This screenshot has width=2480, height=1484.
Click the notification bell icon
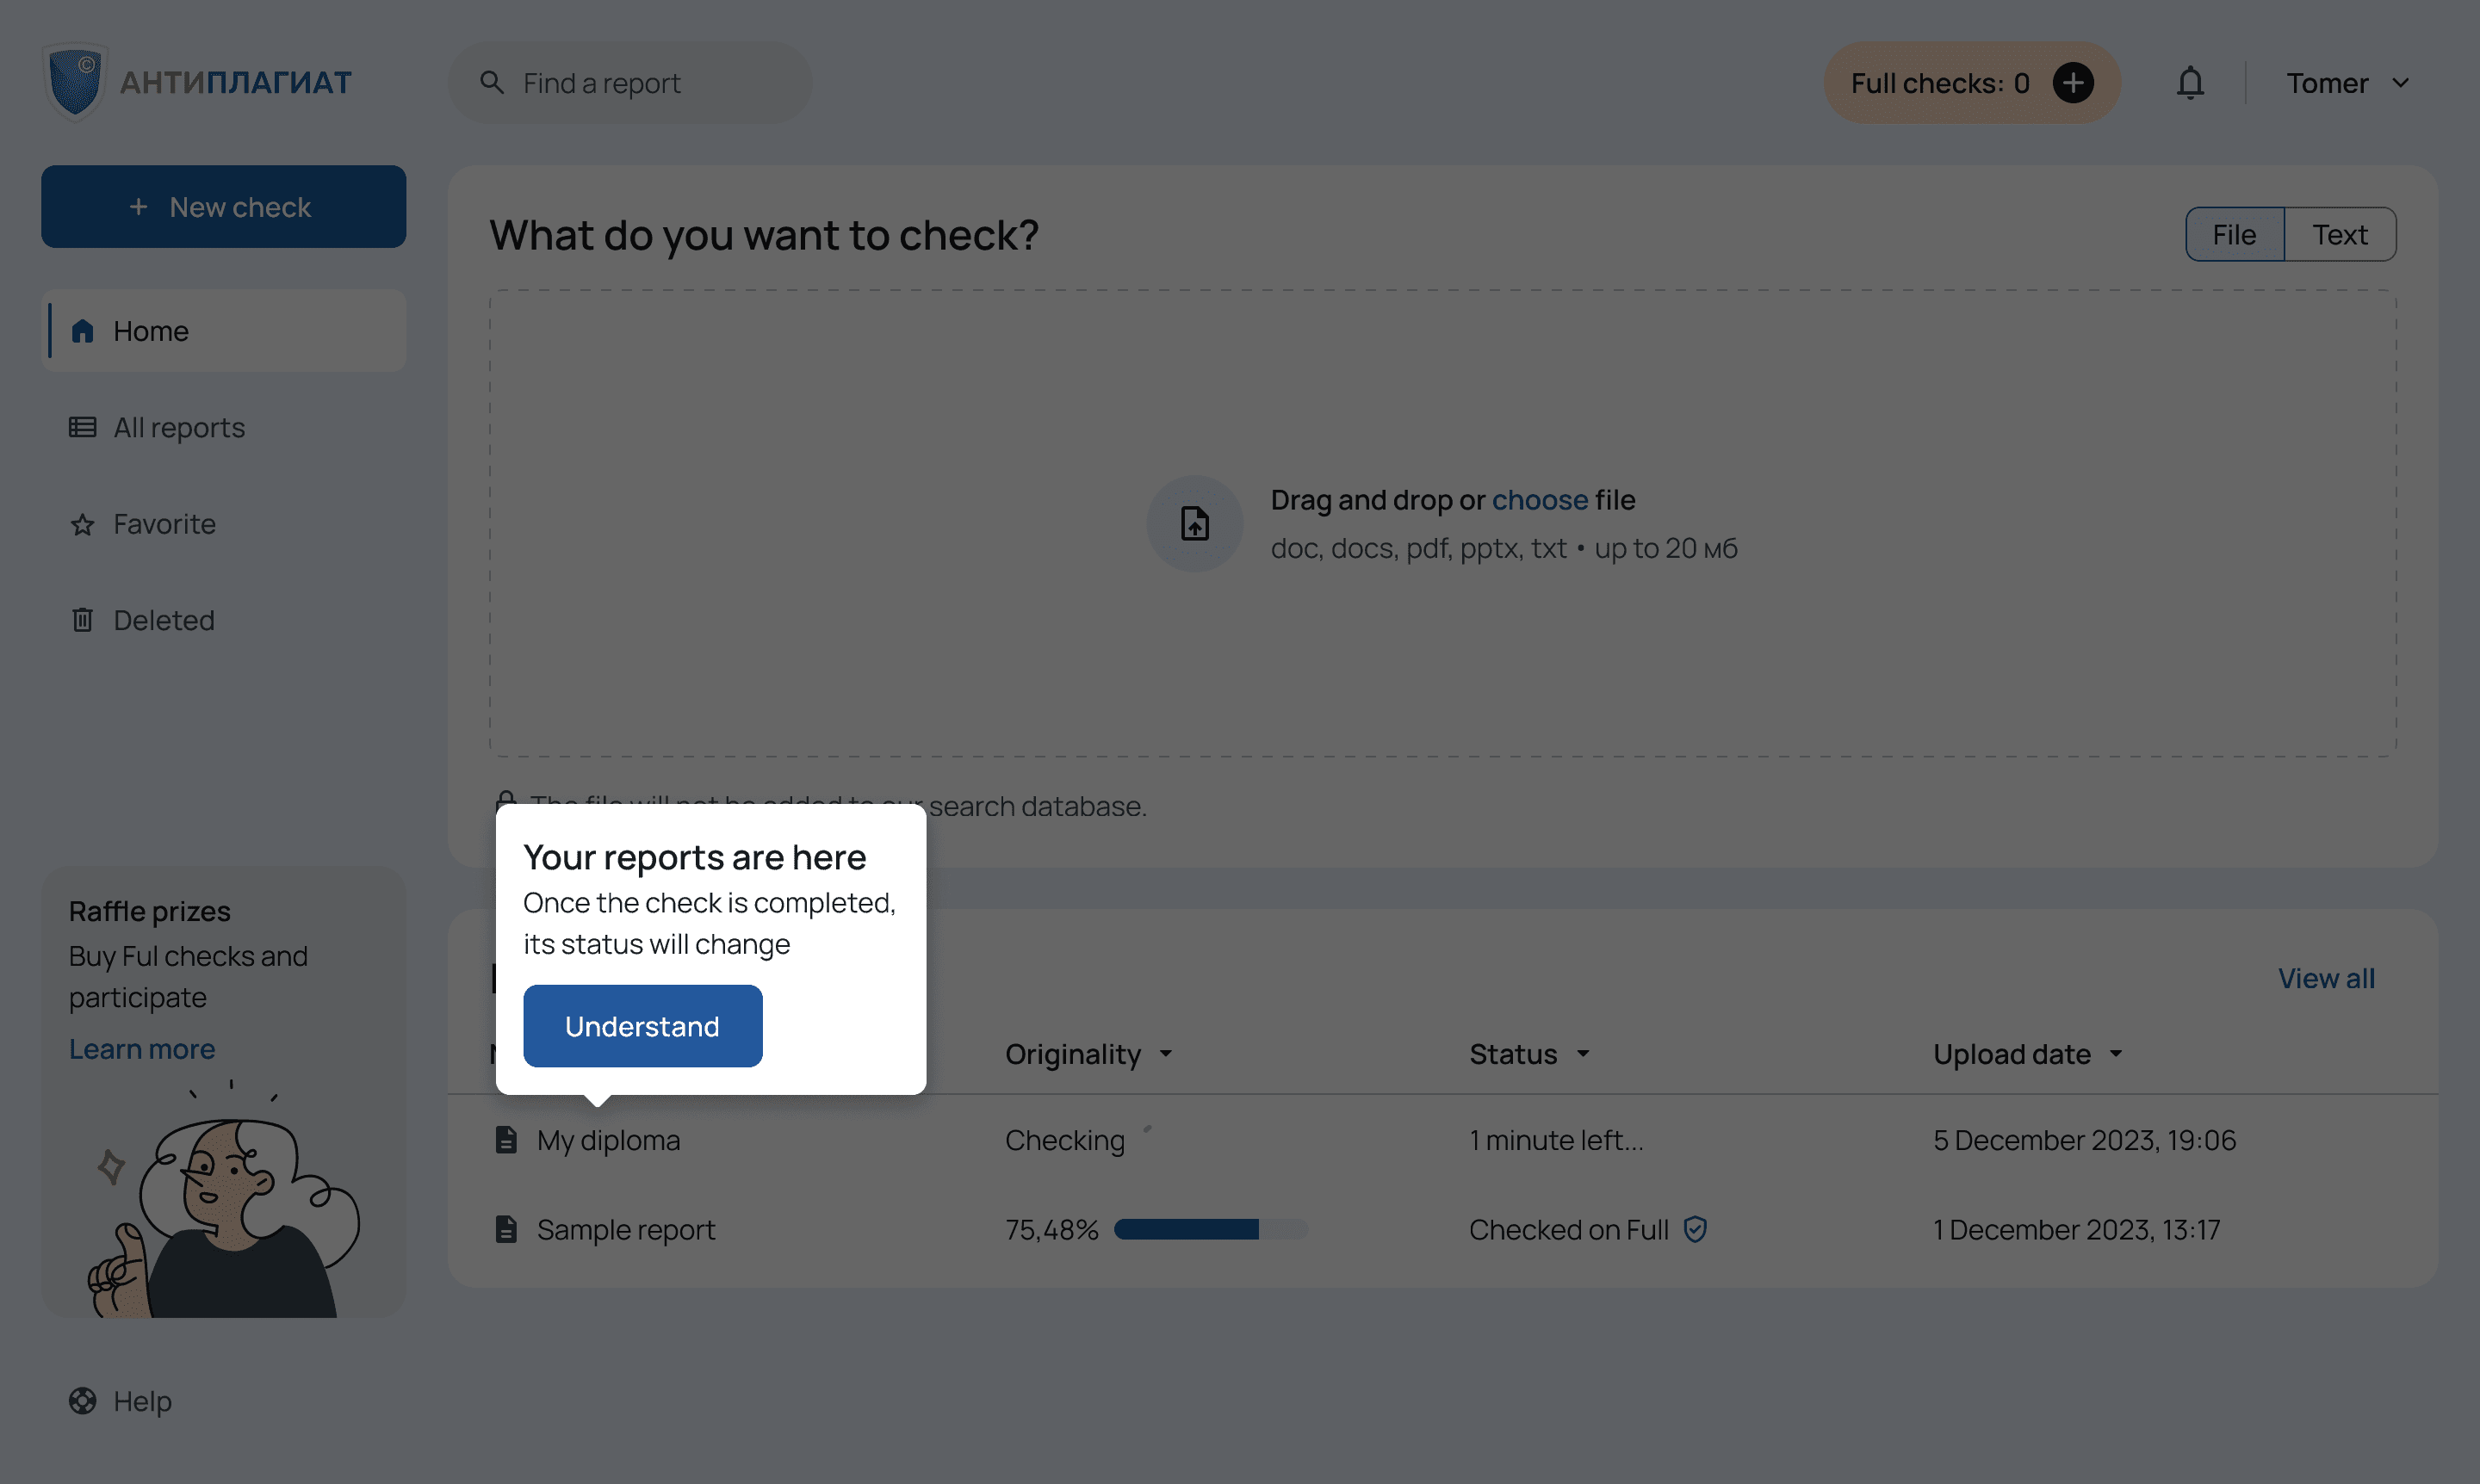[x=2189, y=83]
